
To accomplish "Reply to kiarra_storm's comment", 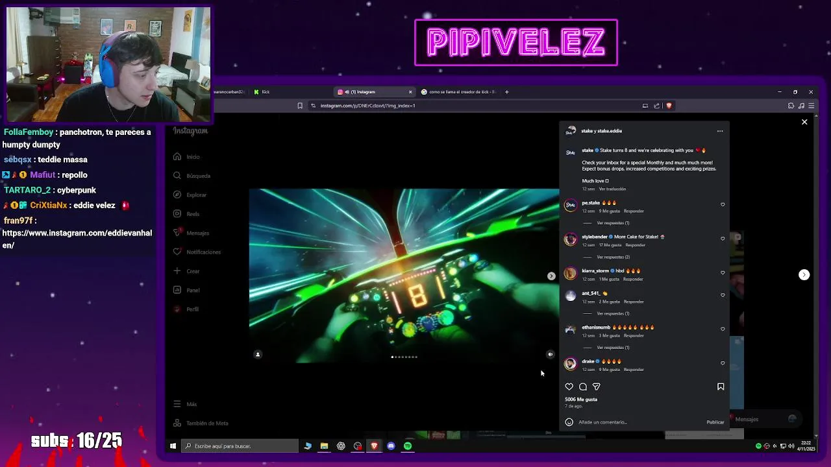I will click(633, 279).
